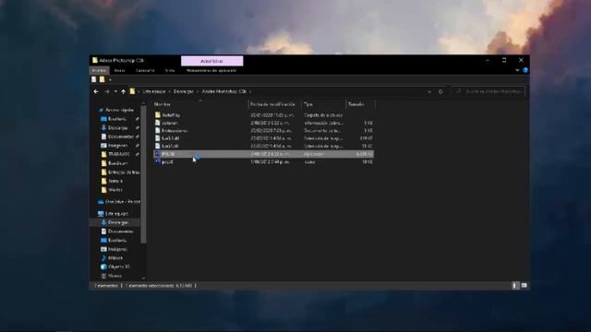Click the Este equipo breadcrumb
This screenshot has width=591, height=332.
154,91
